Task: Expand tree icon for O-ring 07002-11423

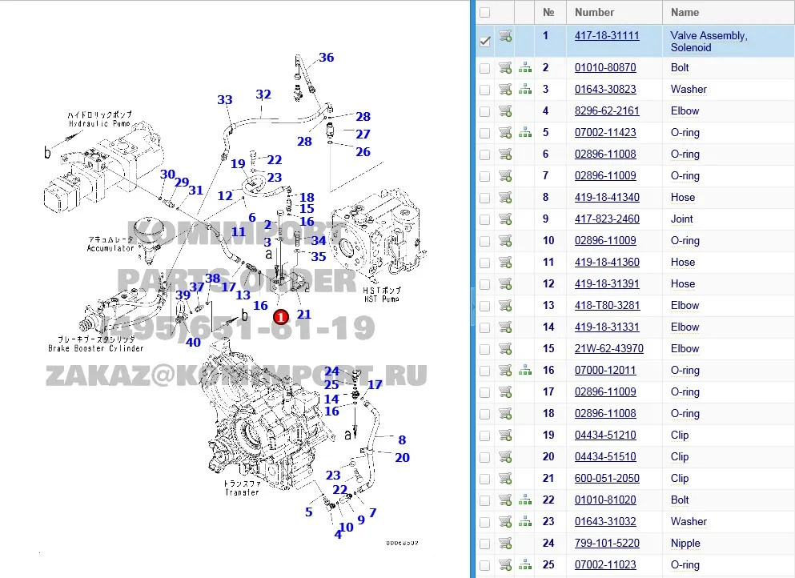Action: pyautogui.click(x=525, y=133)
